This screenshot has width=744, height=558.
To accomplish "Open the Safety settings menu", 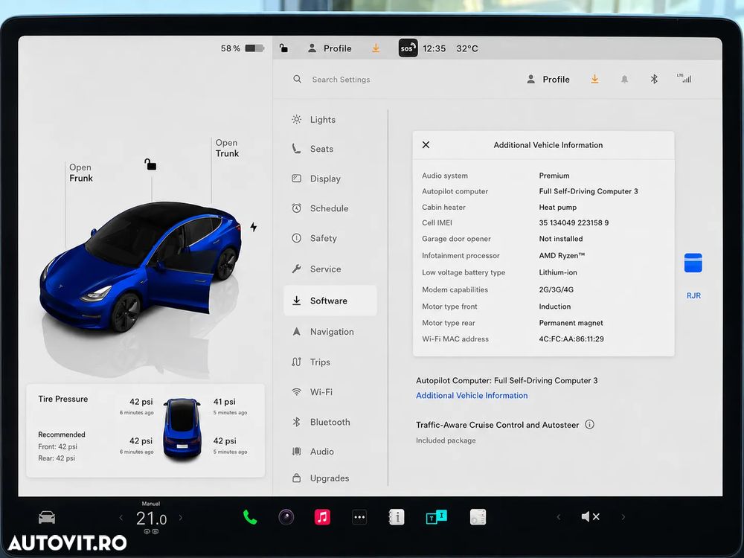I will [x=314, y=238].
